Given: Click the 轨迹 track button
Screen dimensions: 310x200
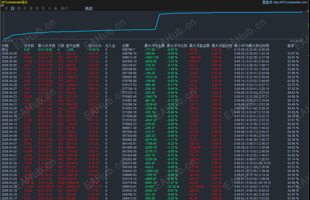Looking at the screenshot, I should 89,8.
